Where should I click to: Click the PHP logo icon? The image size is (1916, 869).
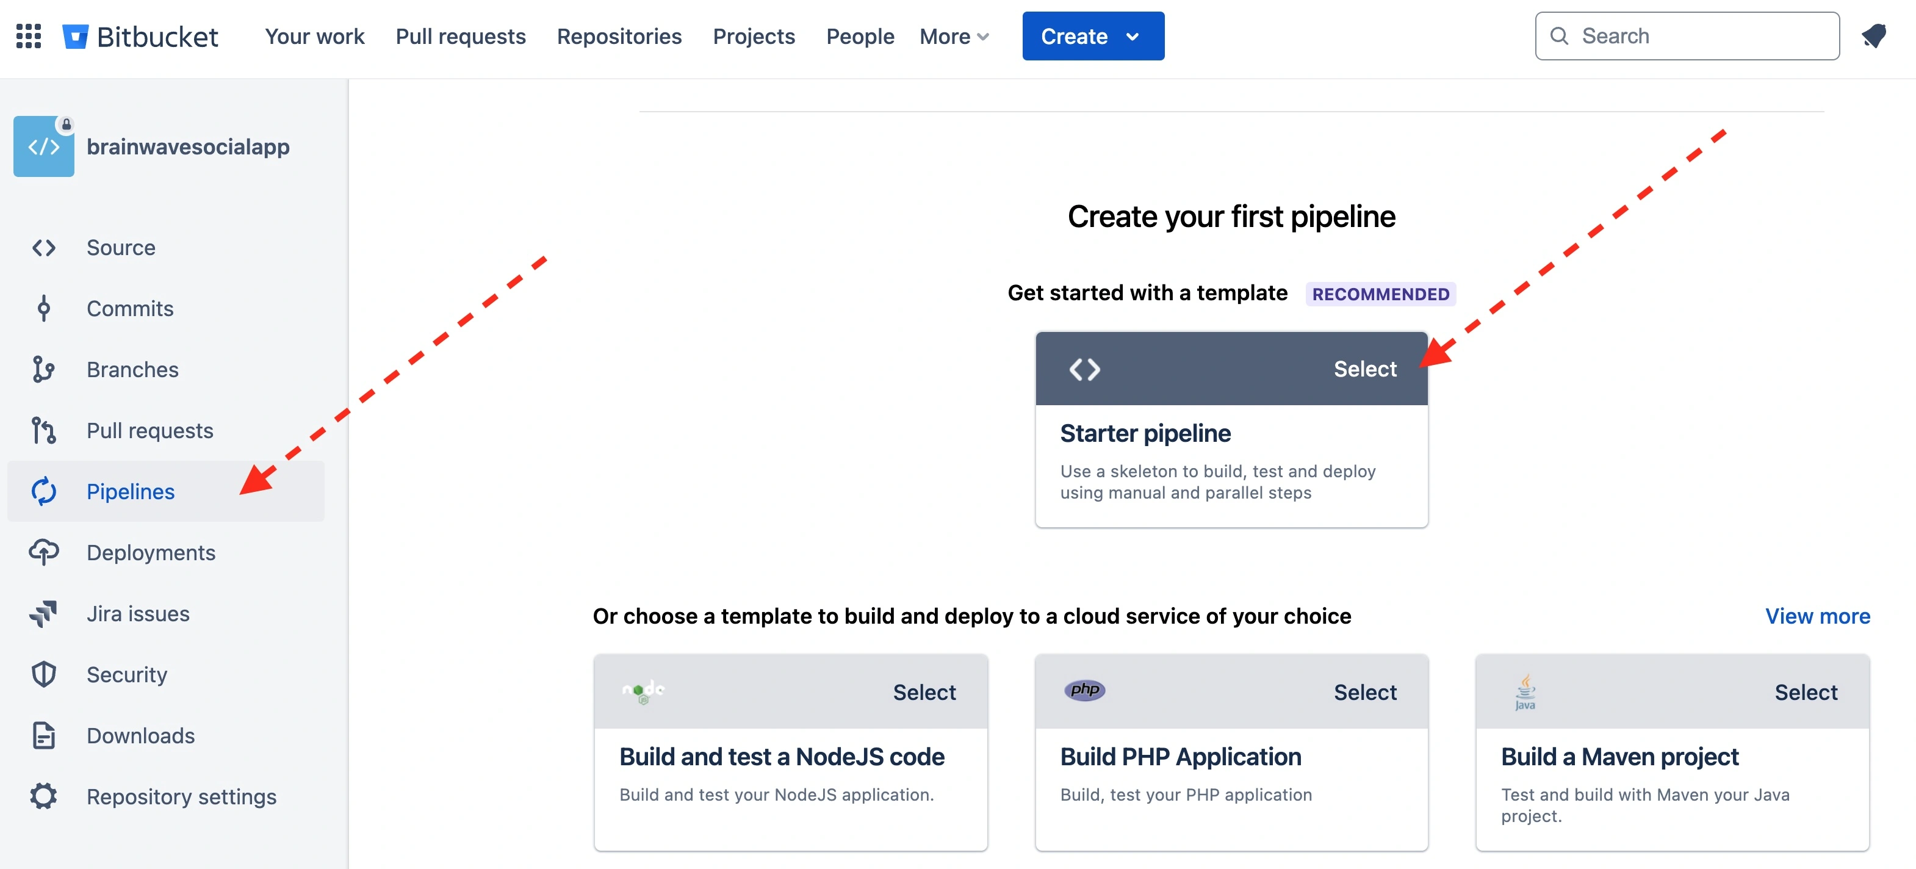coord(1084,690)
